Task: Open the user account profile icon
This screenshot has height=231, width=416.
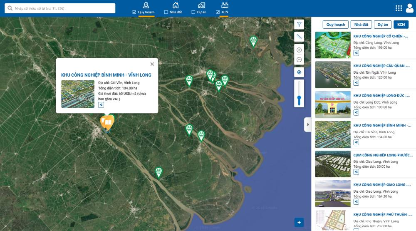Action: [x=409, y=8]
